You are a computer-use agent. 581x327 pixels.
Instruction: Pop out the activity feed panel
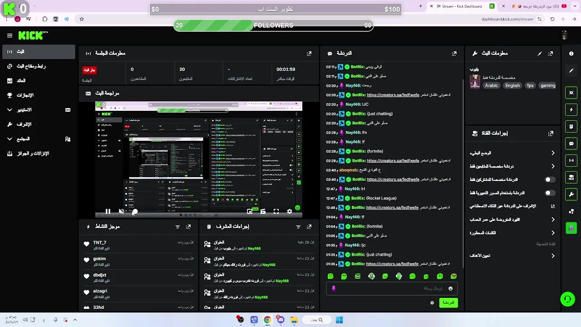pyautogui.click(x=188, y=227)
